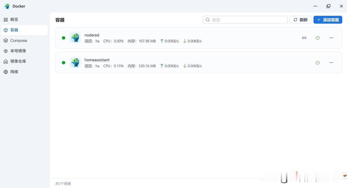Close the Docker window
This screenshot has width=347, height=188.
tap(341, 6)
